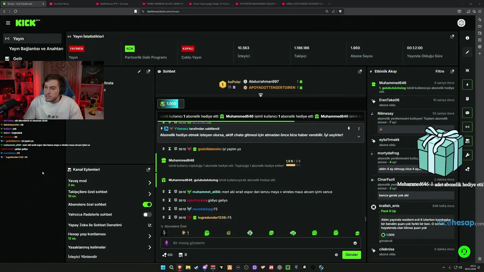Click the green headset support button
This screenshot has height=272, width=484.
point(464,252)
